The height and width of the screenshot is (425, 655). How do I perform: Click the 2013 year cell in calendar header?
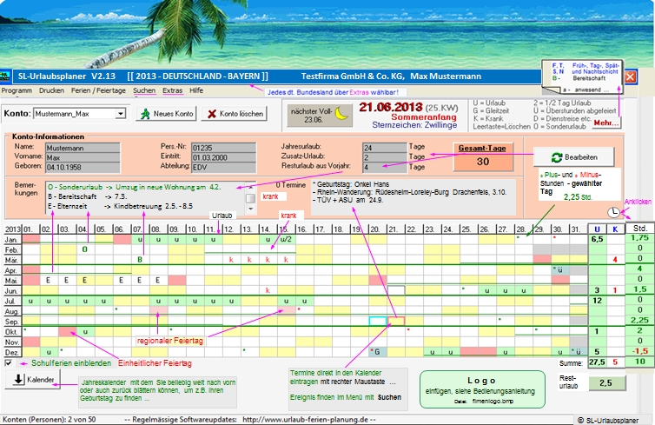[12, 229]
